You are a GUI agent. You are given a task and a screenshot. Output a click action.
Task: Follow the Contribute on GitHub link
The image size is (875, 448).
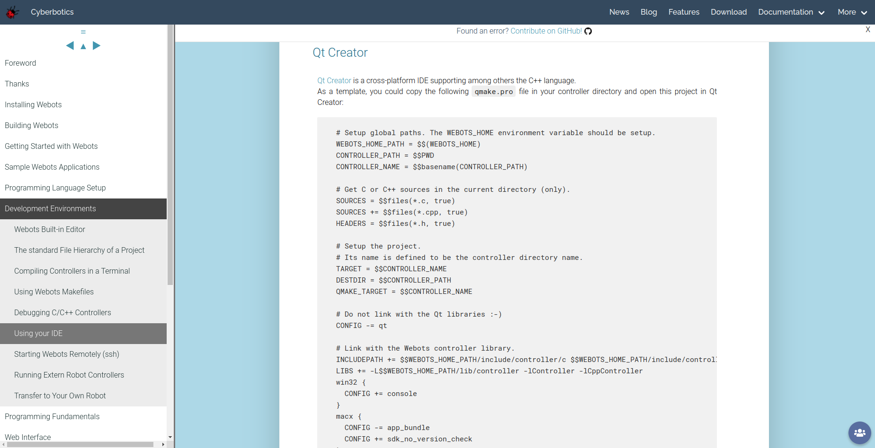pyautogui.click(x=546, y=31)
